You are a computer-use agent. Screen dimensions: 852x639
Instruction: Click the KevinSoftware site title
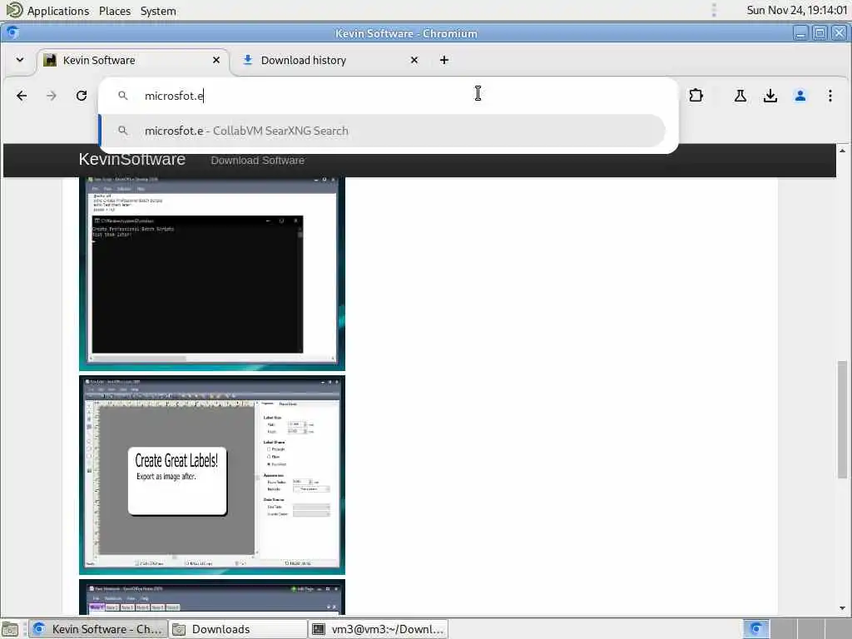[x=132, y=159]
